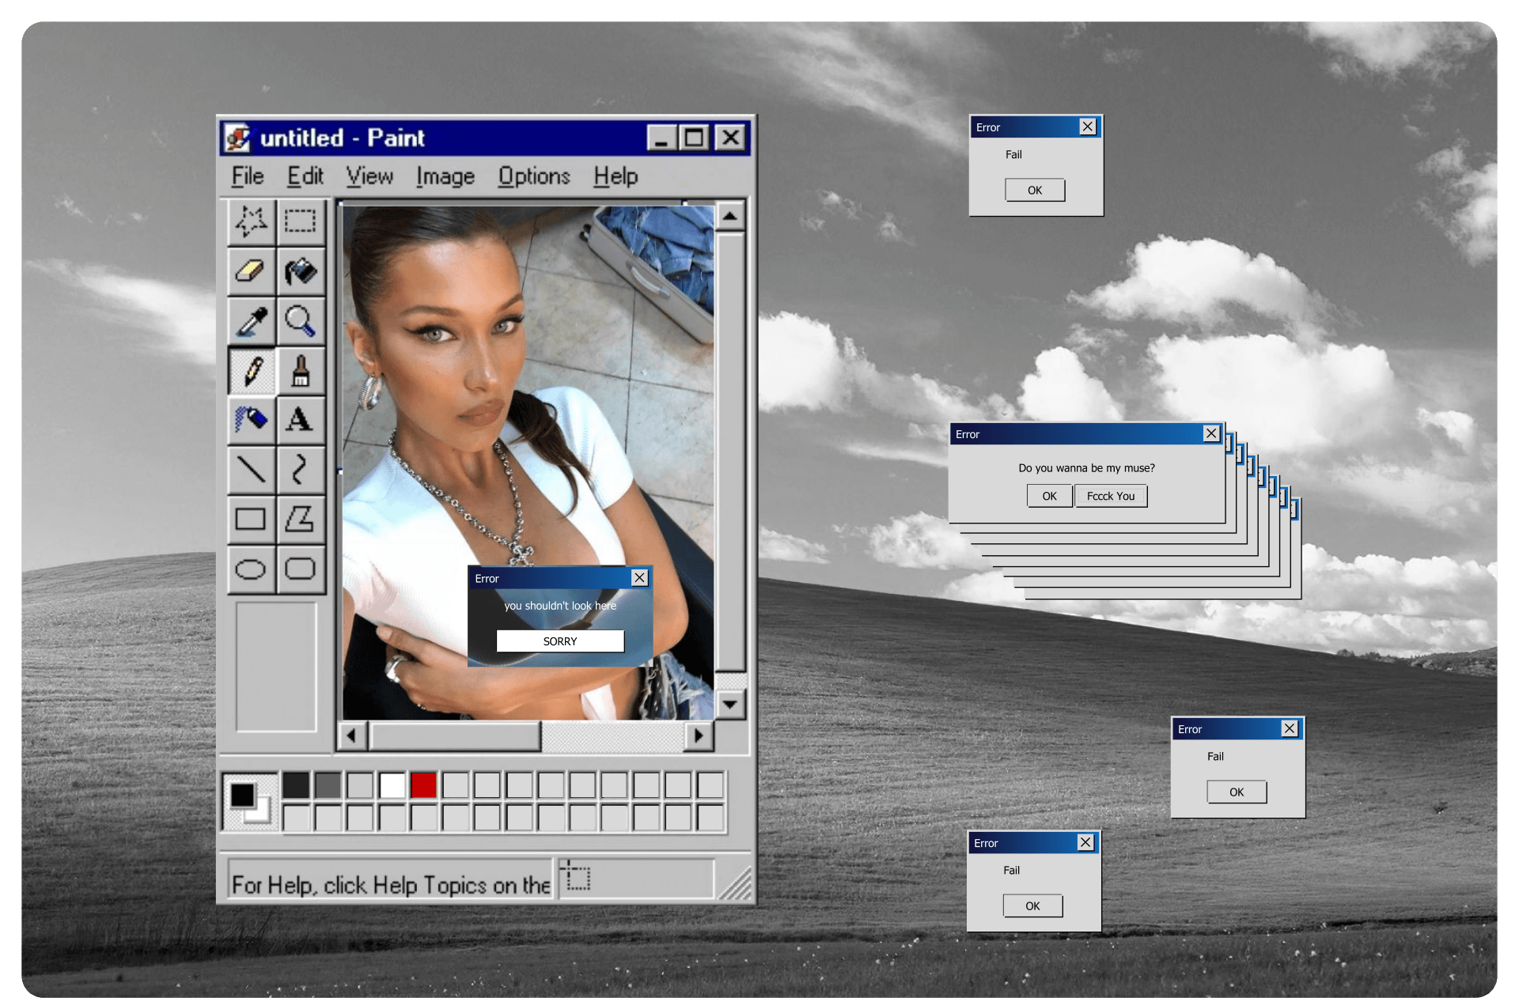Image resolution: width=1519 pixels, height=998 pixels.
Task: Select the Eraser tool
Action: (251, 271)
